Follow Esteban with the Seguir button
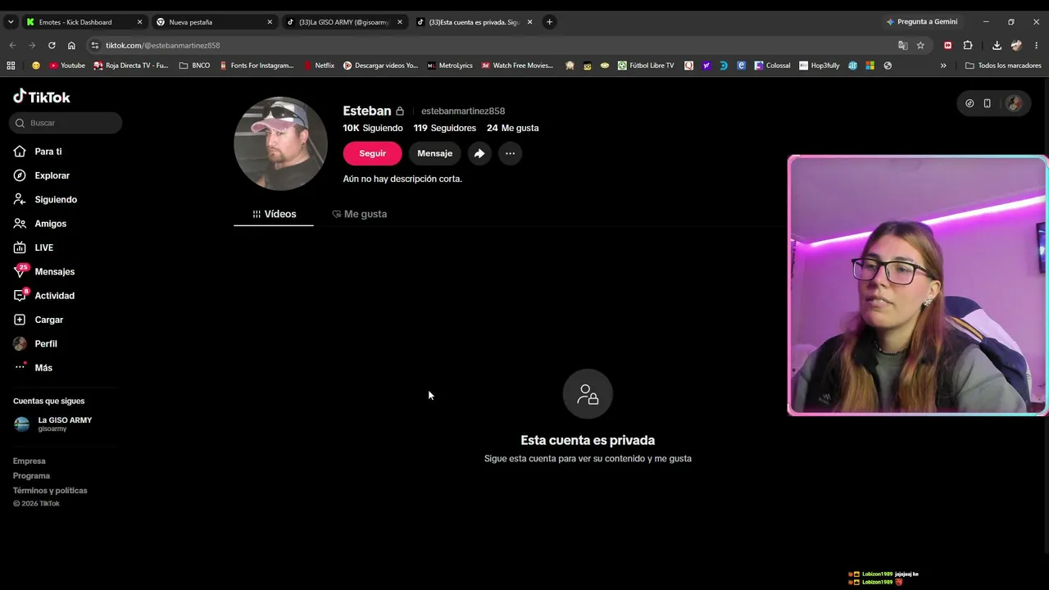 (372, 153)
